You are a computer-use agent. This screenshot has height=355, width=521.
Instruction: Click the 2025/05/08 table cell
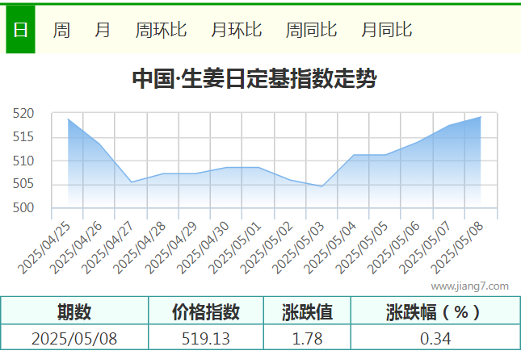pyautogui.click(x=74, y=338)
